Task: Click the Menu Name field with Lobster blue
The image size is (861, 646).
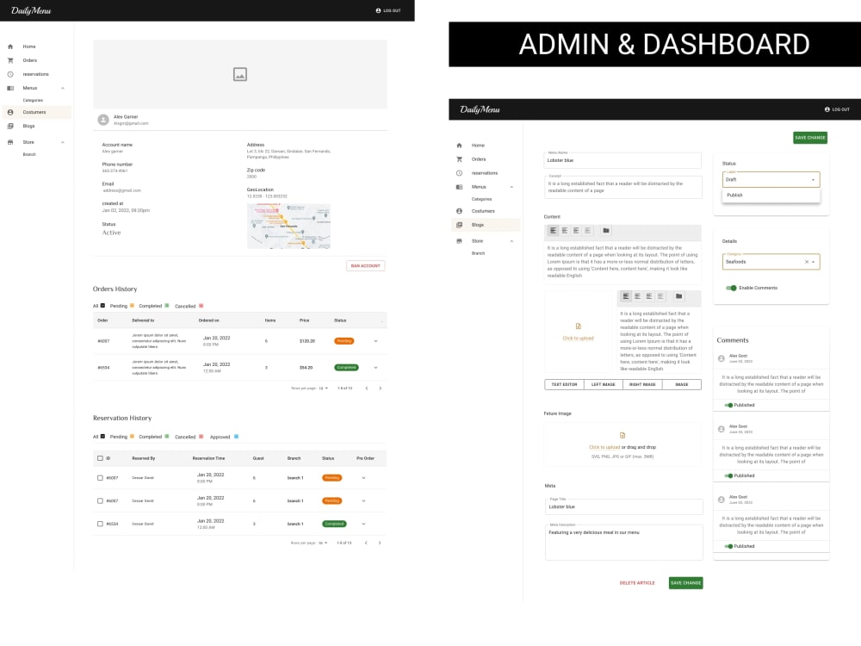Action: pyautogui.click(x=623, y=160)
